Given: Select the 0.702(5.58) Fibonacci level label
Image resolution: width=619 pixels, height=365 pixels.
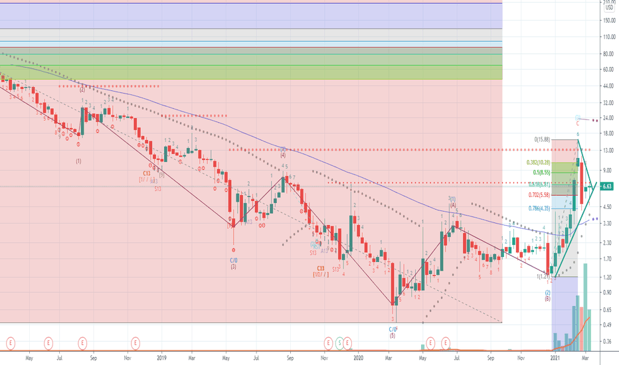Looking at the screenshot, I should pos(539,195).
